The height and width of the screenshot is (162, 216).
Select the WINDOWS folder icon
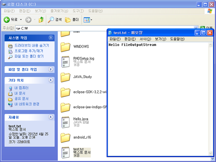(65, 47)
